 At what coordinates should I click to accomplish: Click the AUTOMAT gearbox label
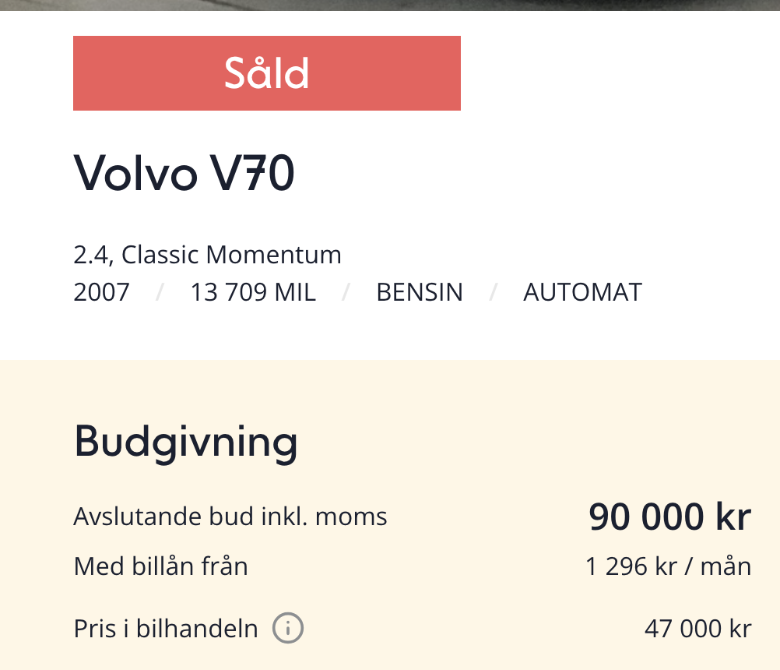coord(582,292)
